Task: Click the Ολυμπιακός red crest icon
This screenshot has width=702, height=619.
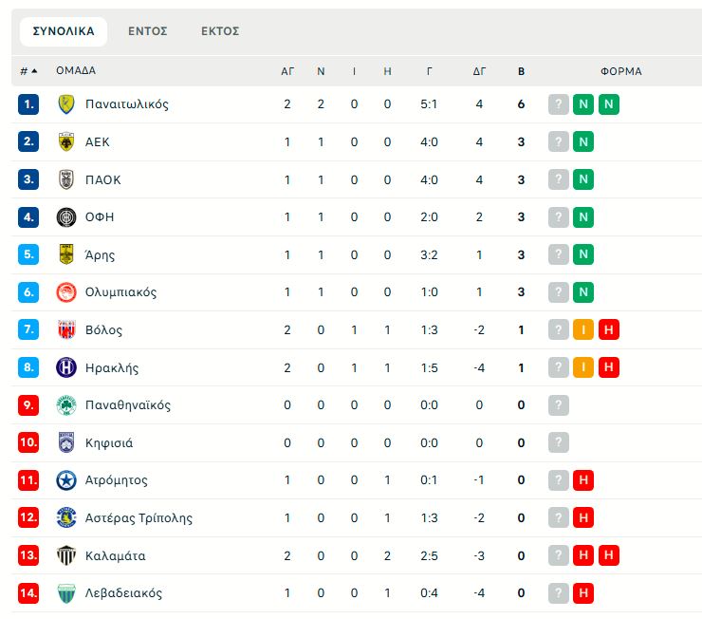Action: (66, 292)
